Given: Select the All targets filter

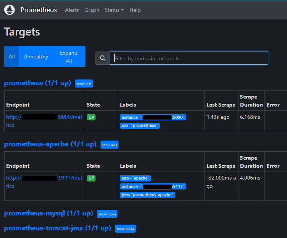Looking at the screenshot, I should click(x=11, y=57).
